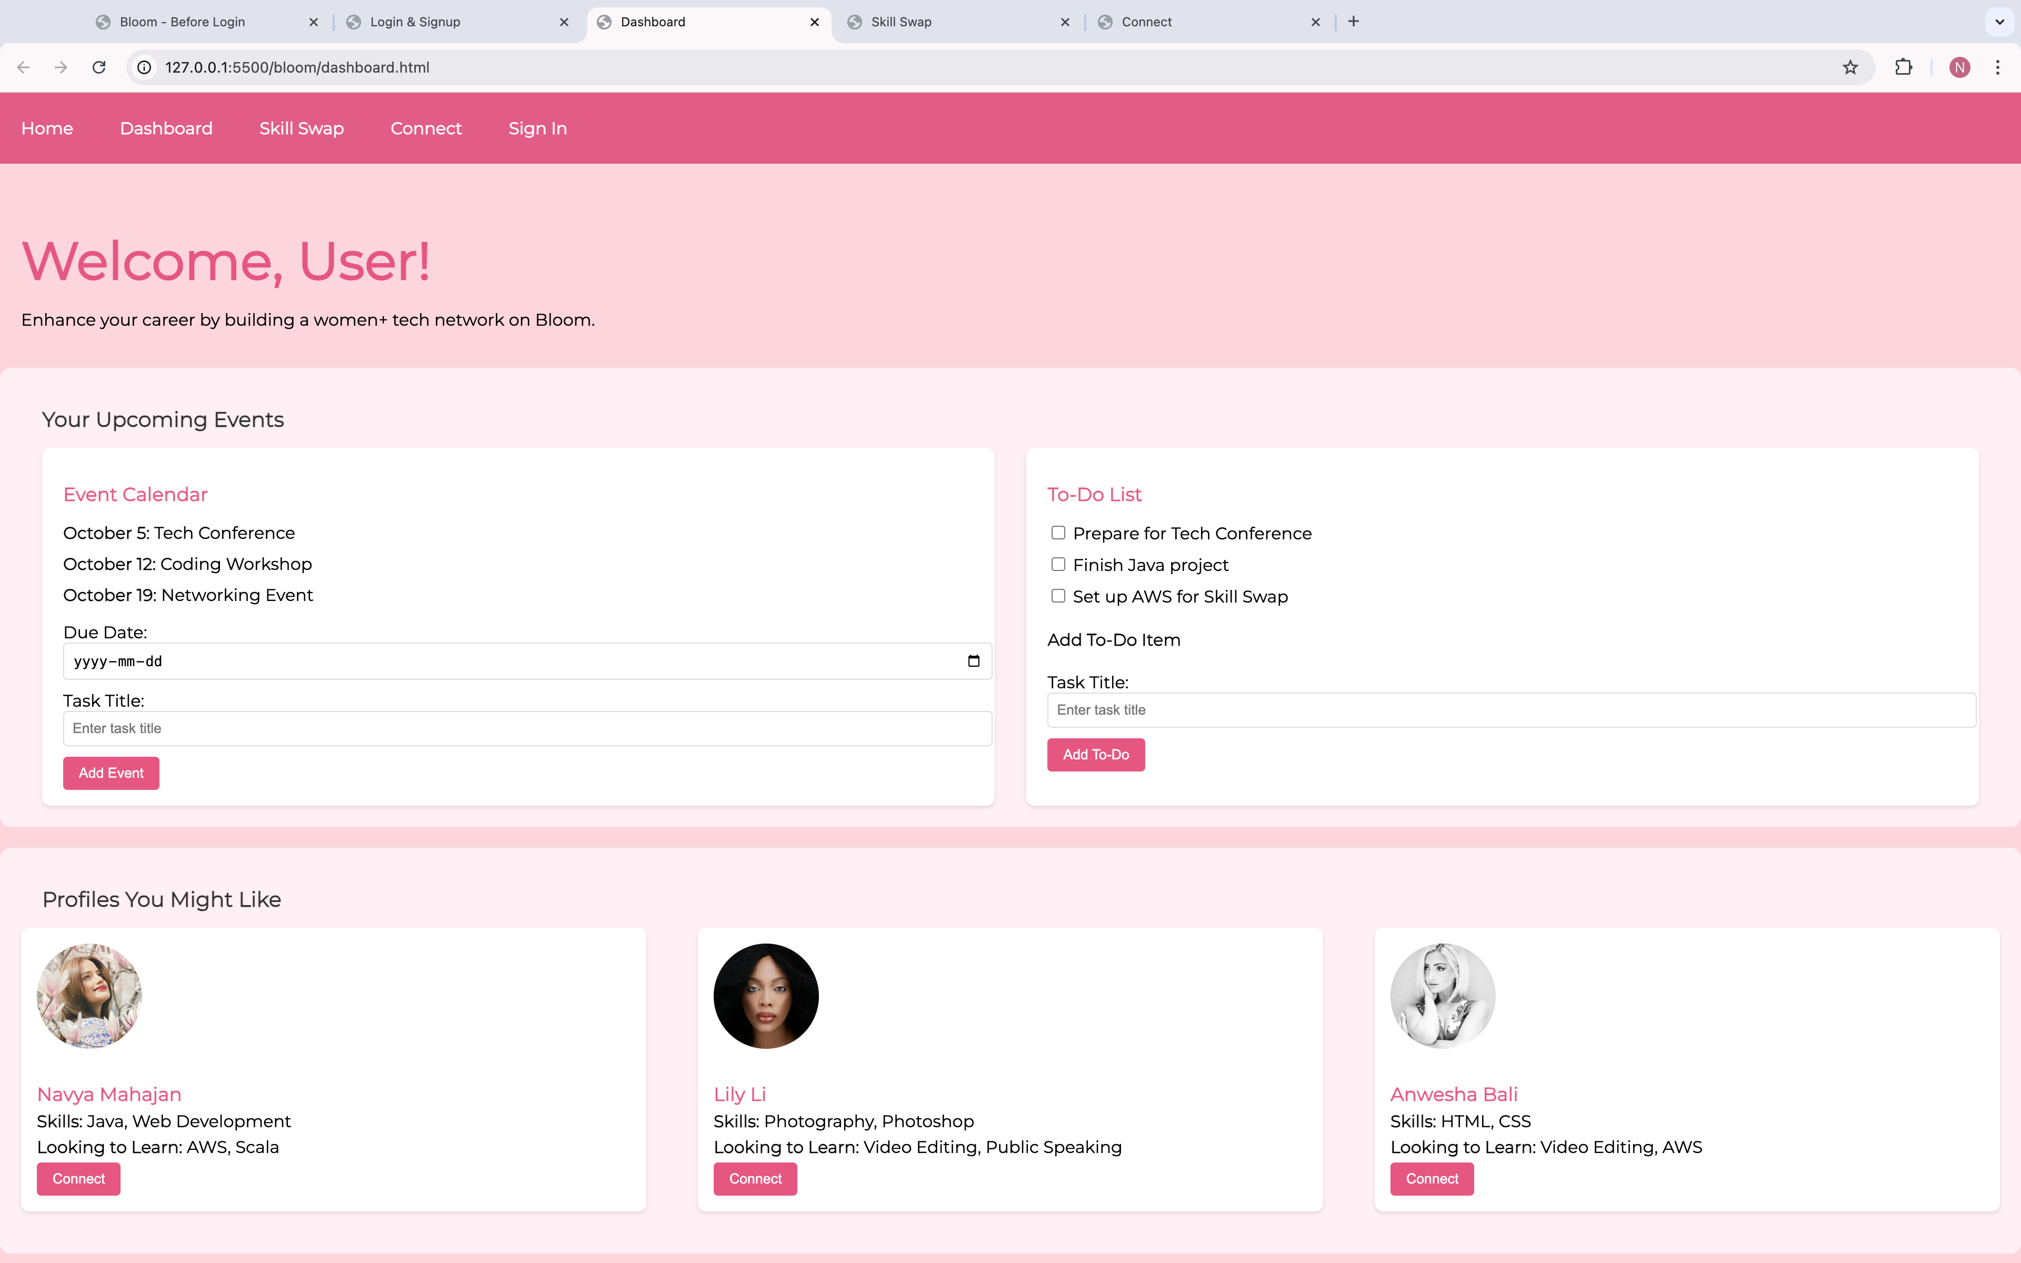Go back to the previous page

23,67
